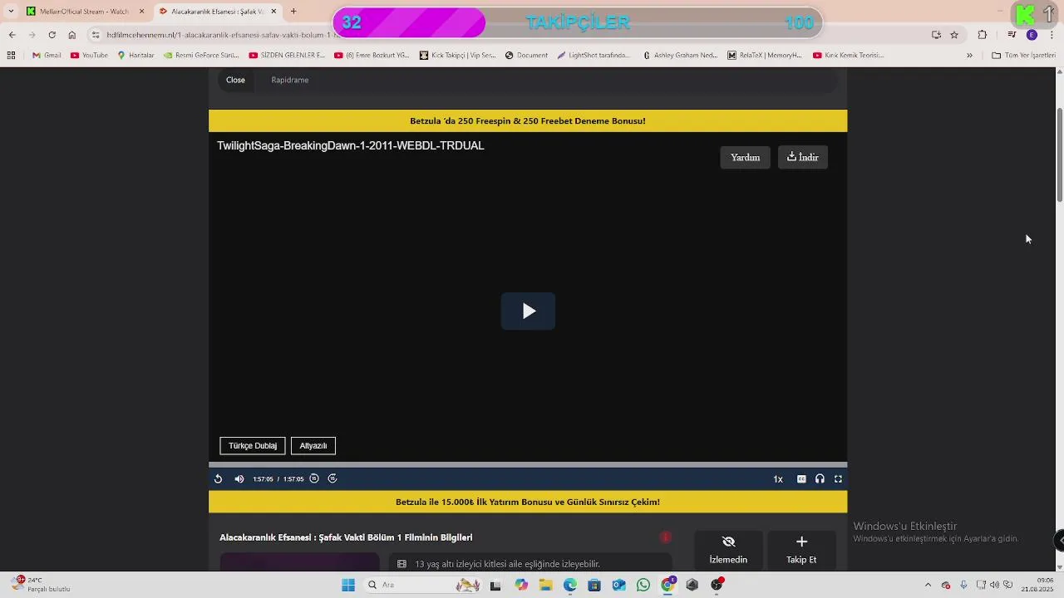This screenshot has width=1064, height=598.
Task: Go back to previous page
Action: point(12,35)
